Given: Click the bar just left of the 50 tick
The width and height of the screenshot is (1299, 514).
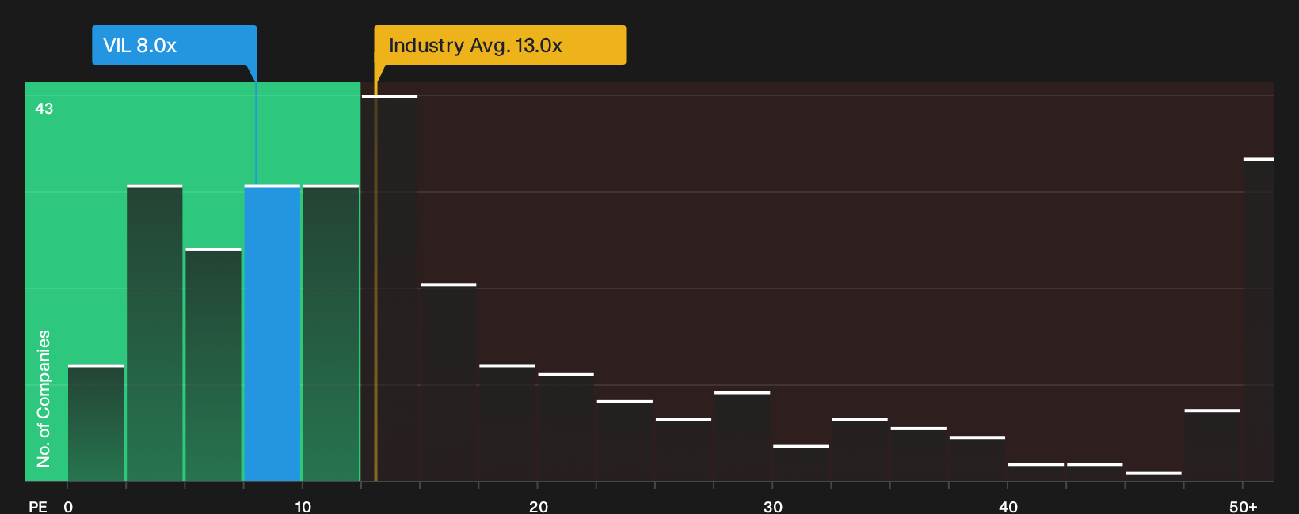Looking at the screenshot, I should (x=1213, y=445).
